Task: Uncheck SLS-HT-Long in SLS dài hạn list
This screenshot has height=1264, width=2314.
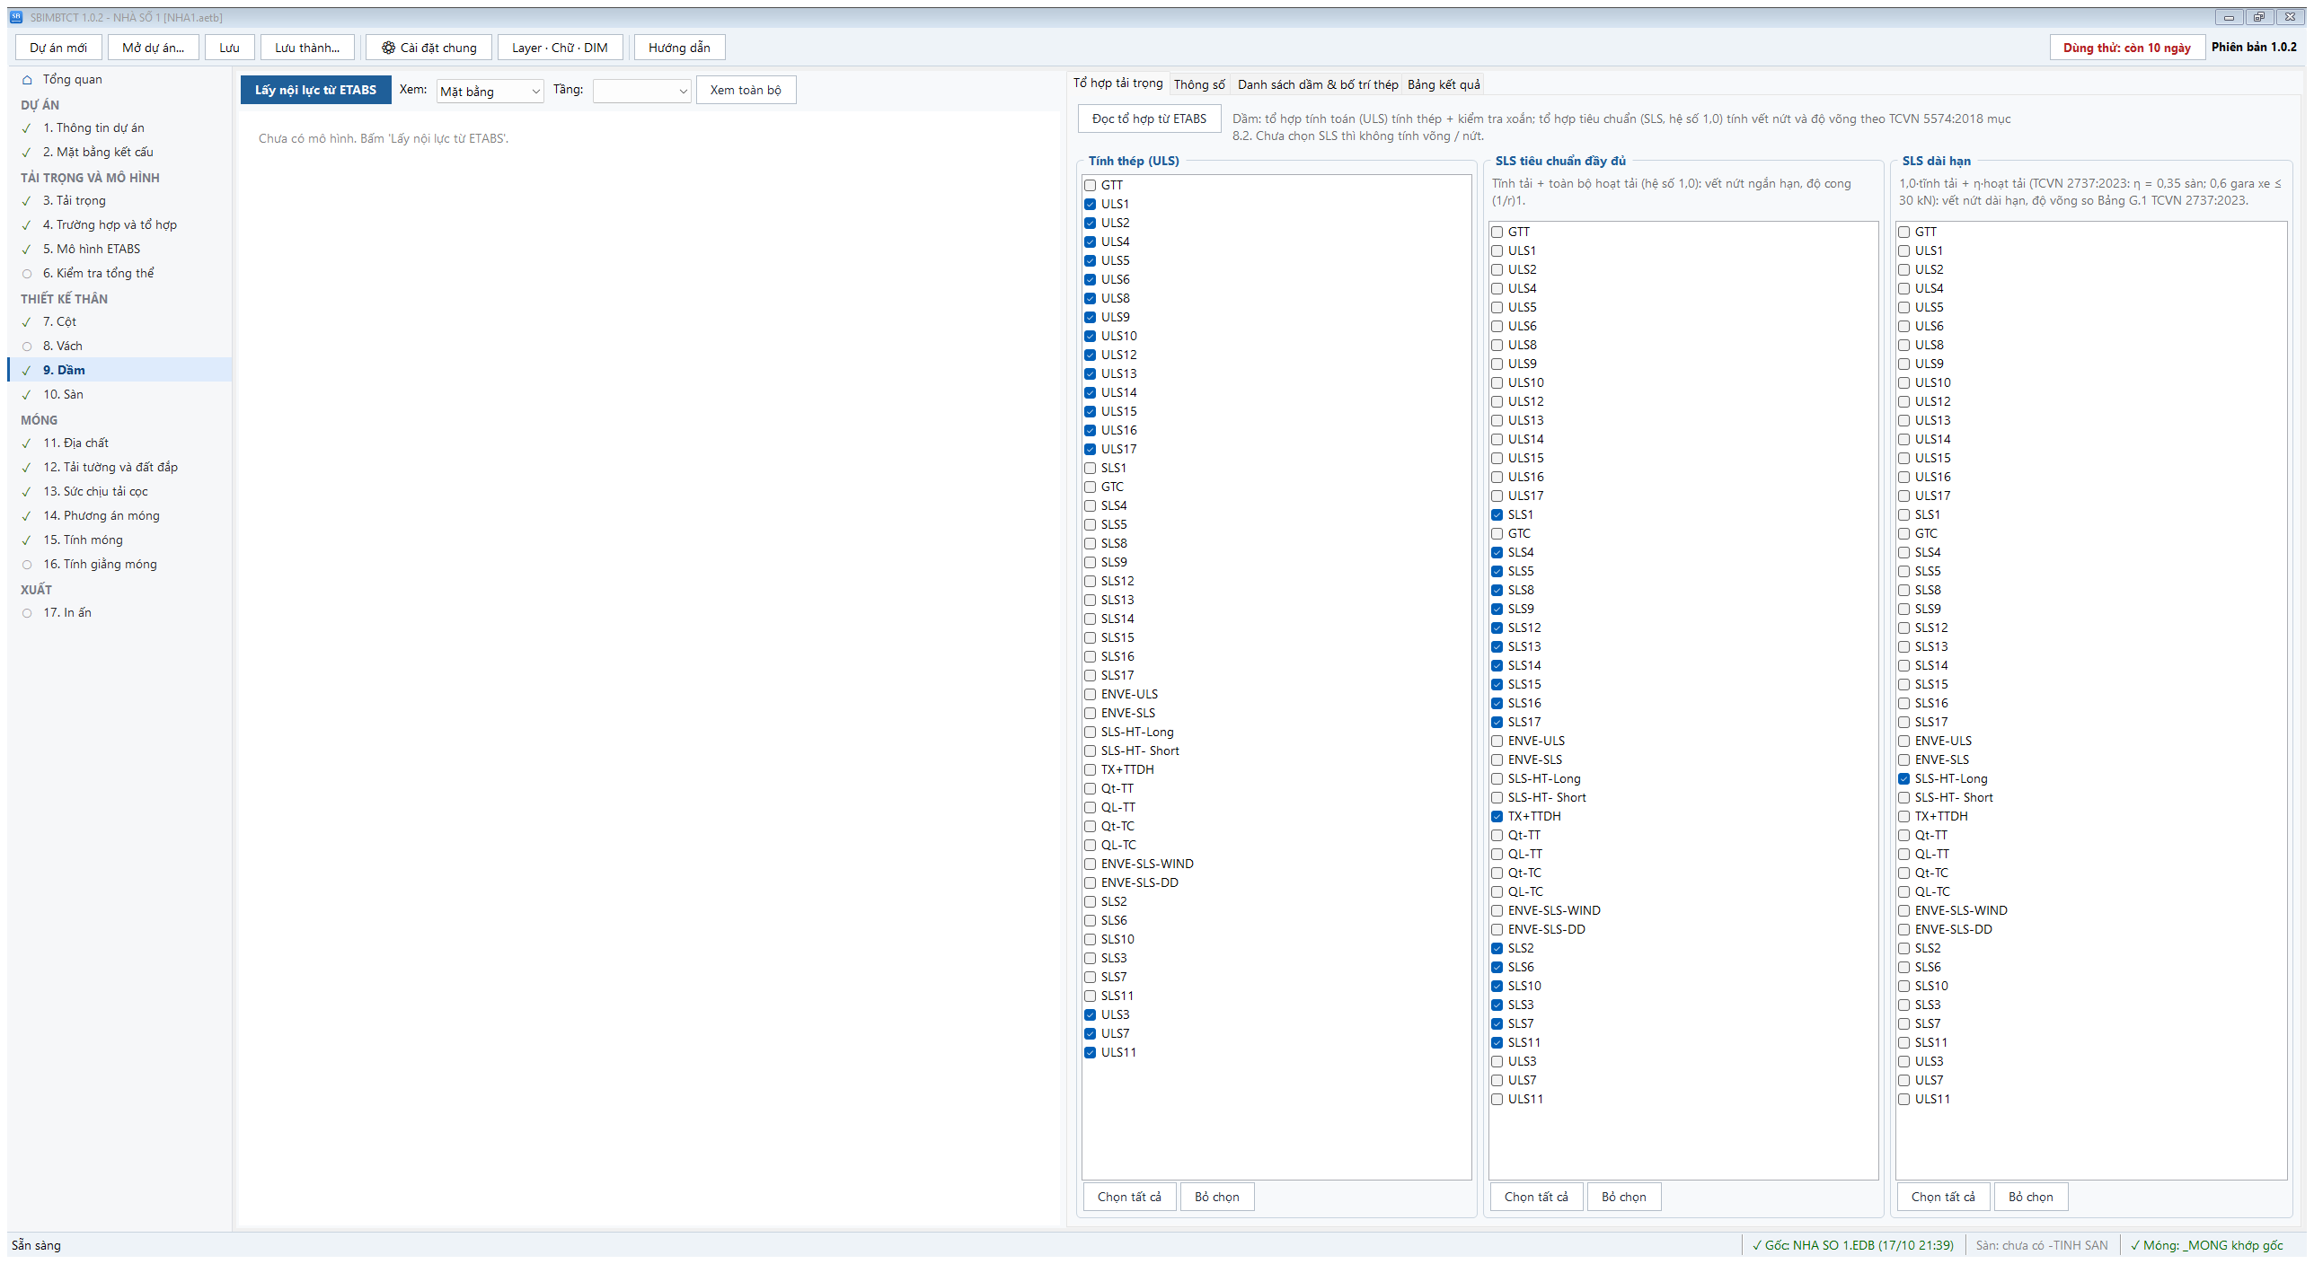Action: 1904,779
